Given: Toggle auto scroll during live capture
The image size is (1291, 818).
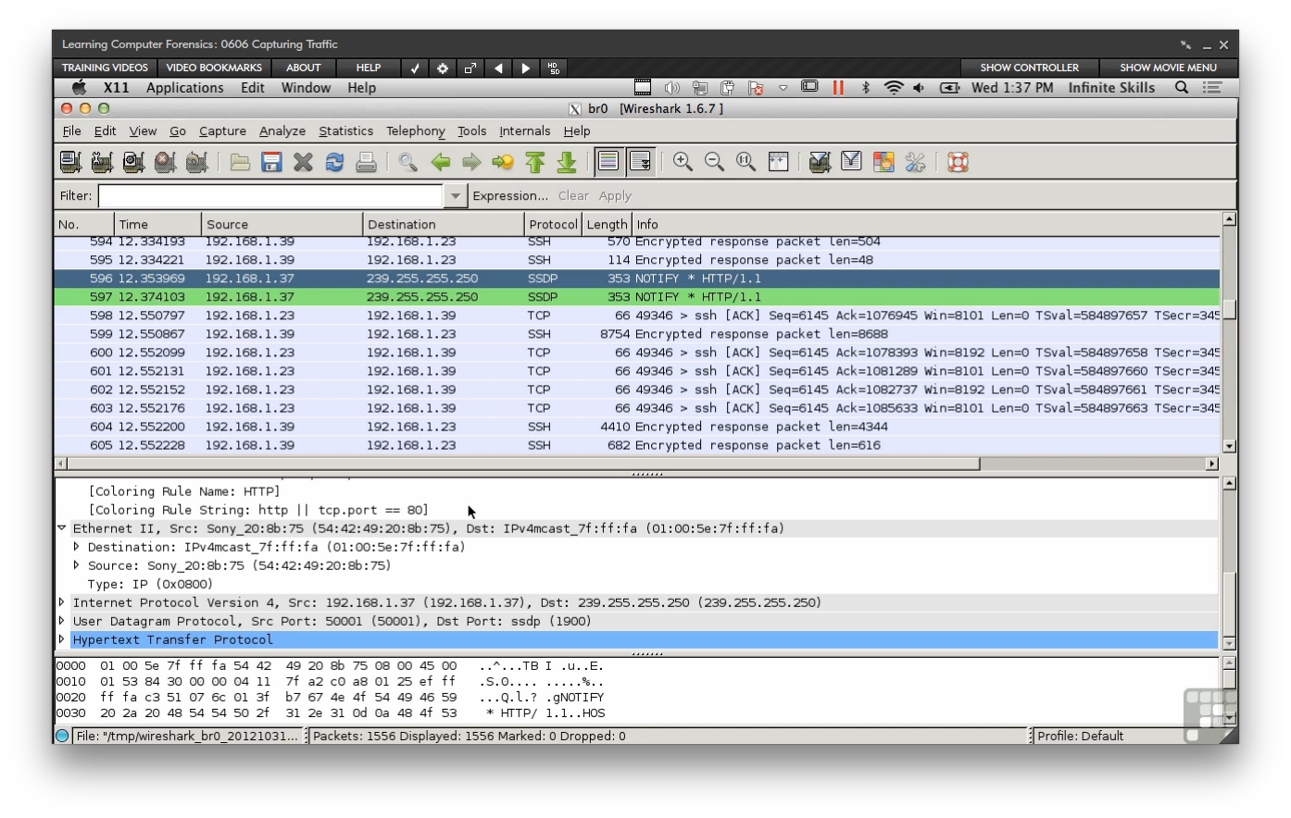Looking at the screenshot, I should (640, 162).
